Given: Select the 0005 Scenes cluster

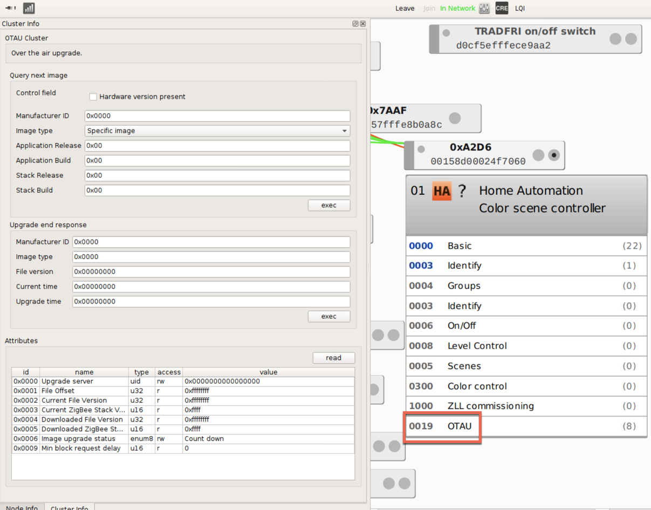Looking at the screenshot, I should click(x=526, y=366).
